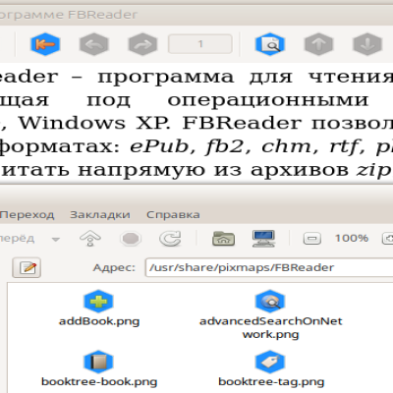Viewport: 393px width, 393px height.
Task: Open the Computer icon in the toolbar
Action: [x=264, y=238]
